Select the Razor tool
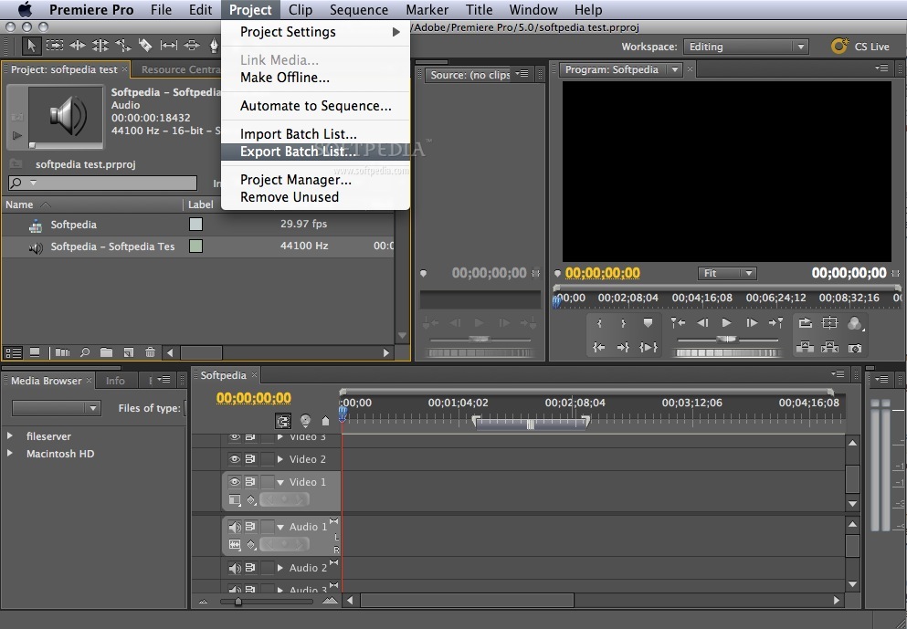Image resolution: width=907 pixels, height=629 pixels. point(145,45)
